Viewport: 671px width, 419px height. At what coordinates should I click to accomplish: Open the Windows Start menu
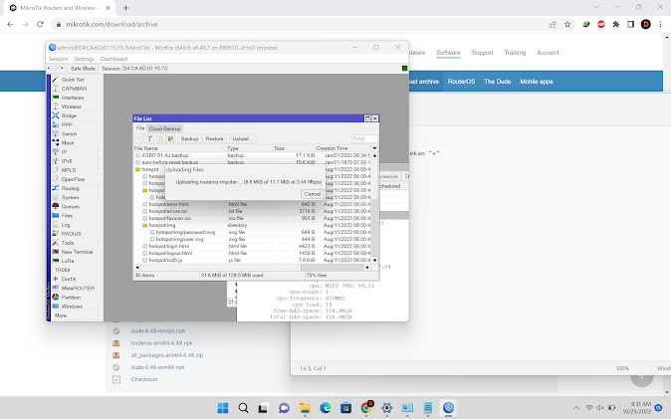click(223, 408)
